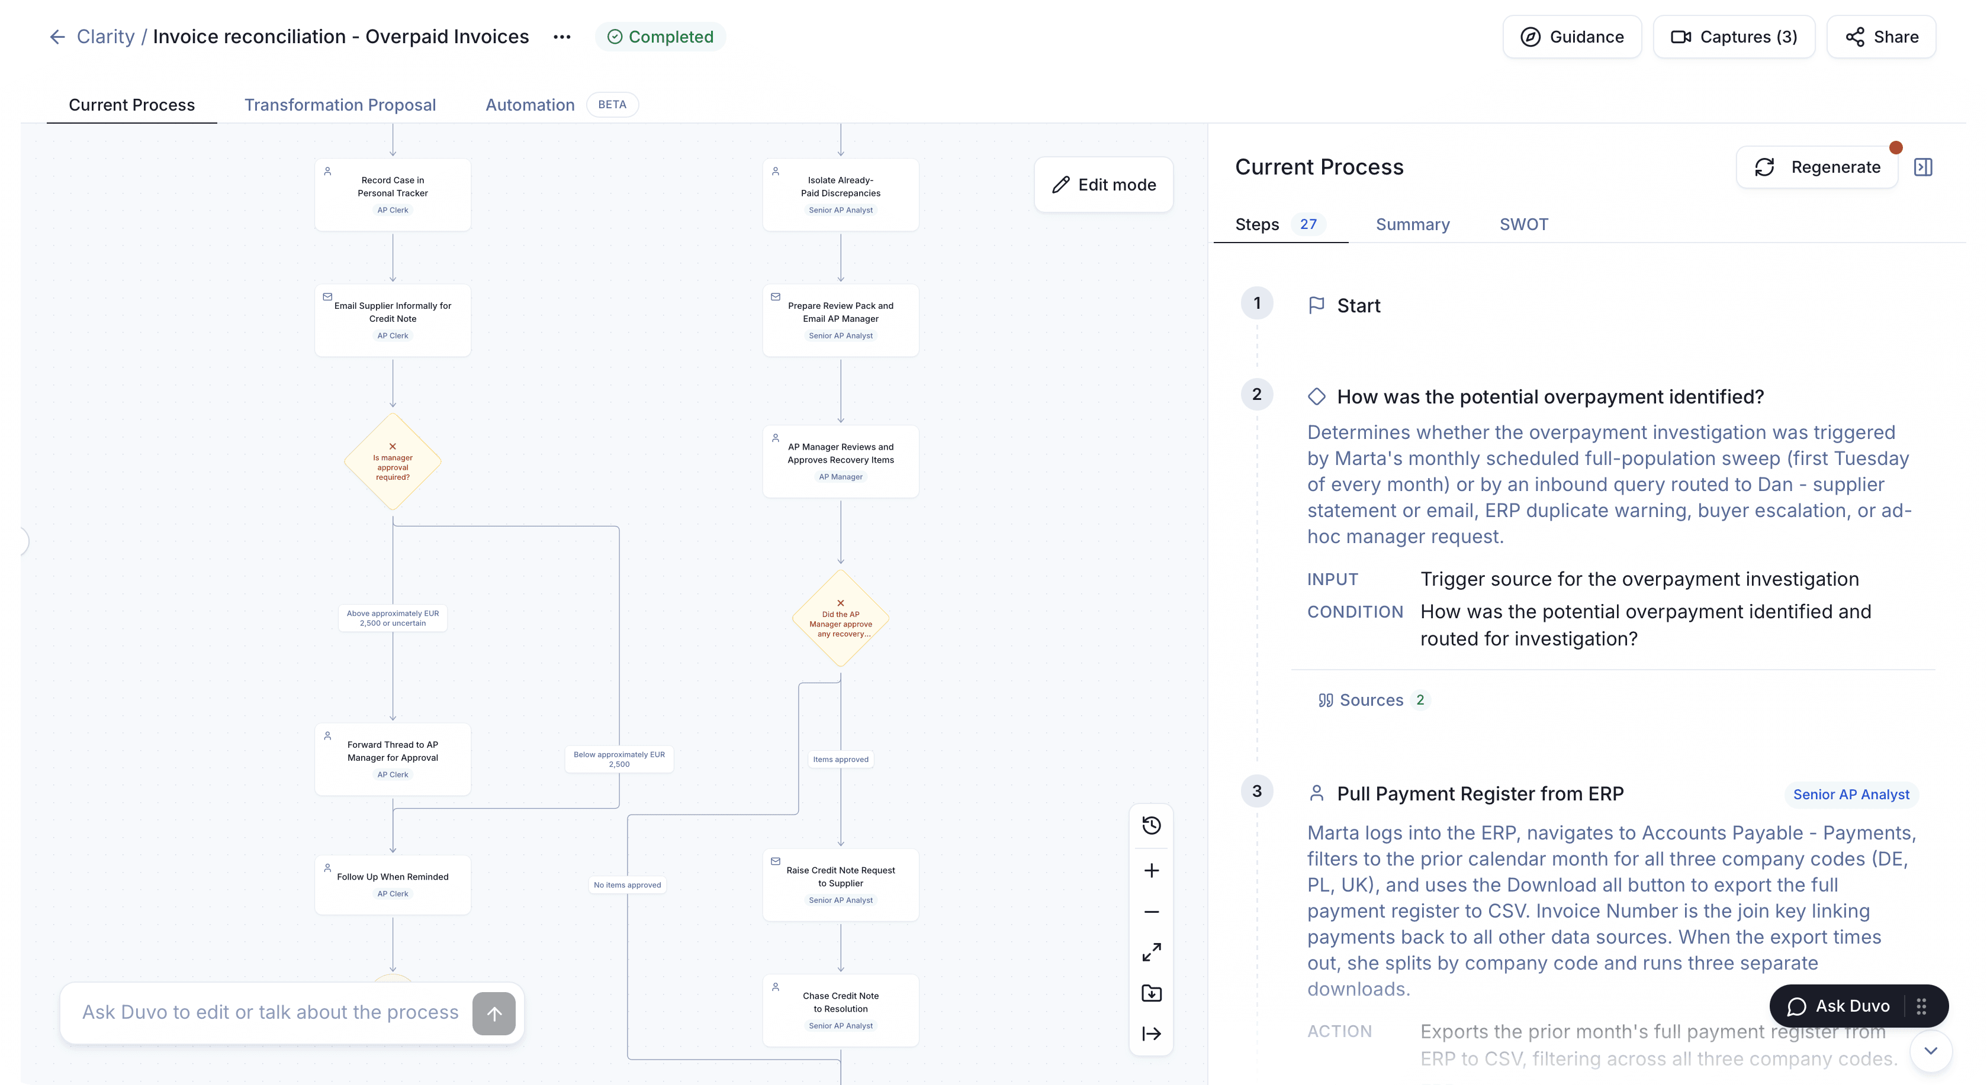Image resolution: width=1987 pixels, height=1085 pixels.
Task: Click the export arrow icon in canvas toolbar
Action: point(1152,1034)
